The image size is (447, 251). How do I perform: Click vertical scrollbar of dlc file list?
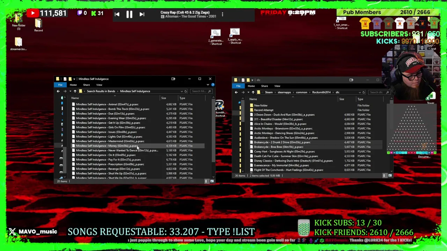(391, 136)
